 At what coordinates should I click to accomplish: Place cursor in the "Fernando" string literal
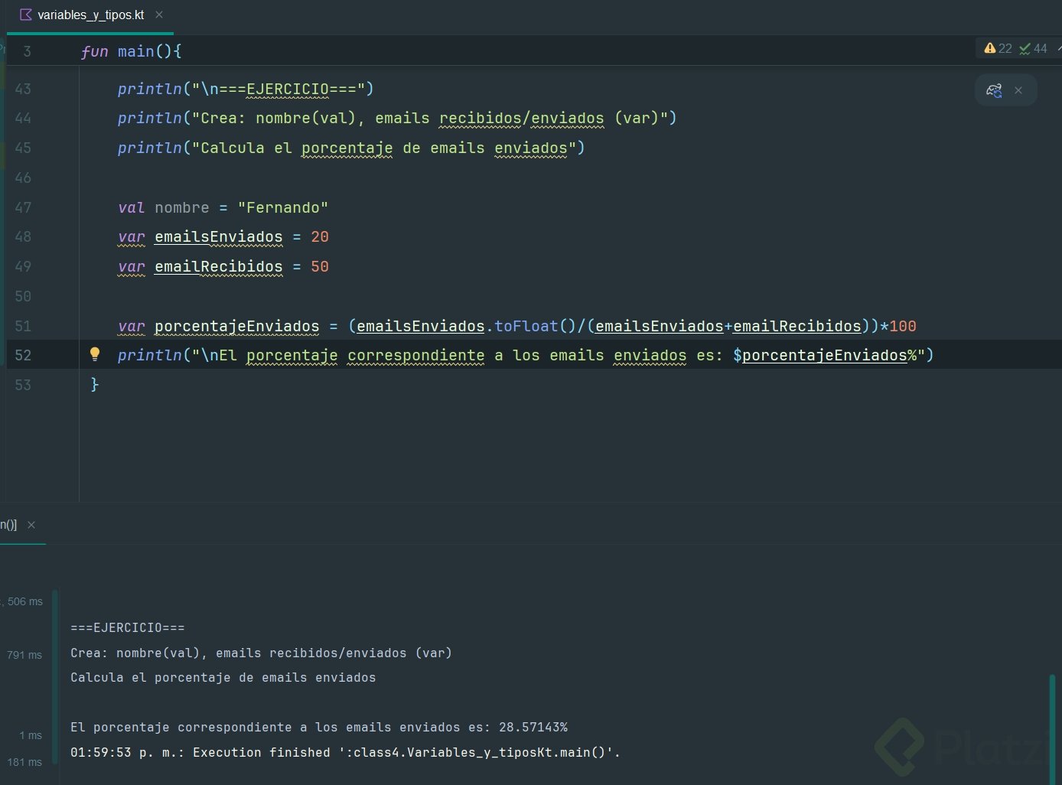coord(283,207)
